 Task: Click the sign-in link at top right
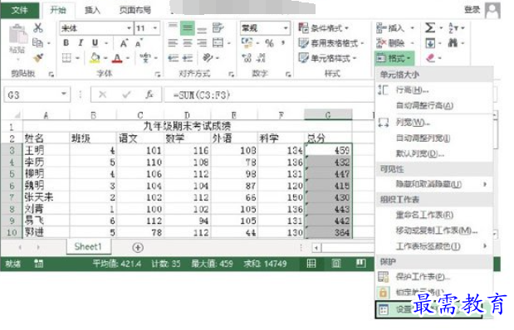[x=472, y=10]
